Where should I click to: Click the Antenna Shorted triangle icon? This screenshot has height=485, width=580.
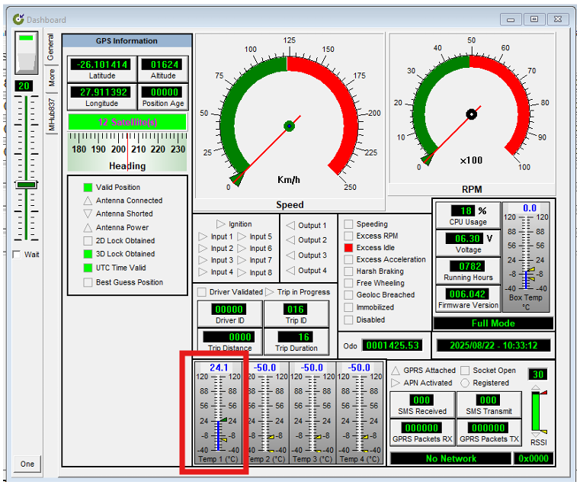point(88,214)
